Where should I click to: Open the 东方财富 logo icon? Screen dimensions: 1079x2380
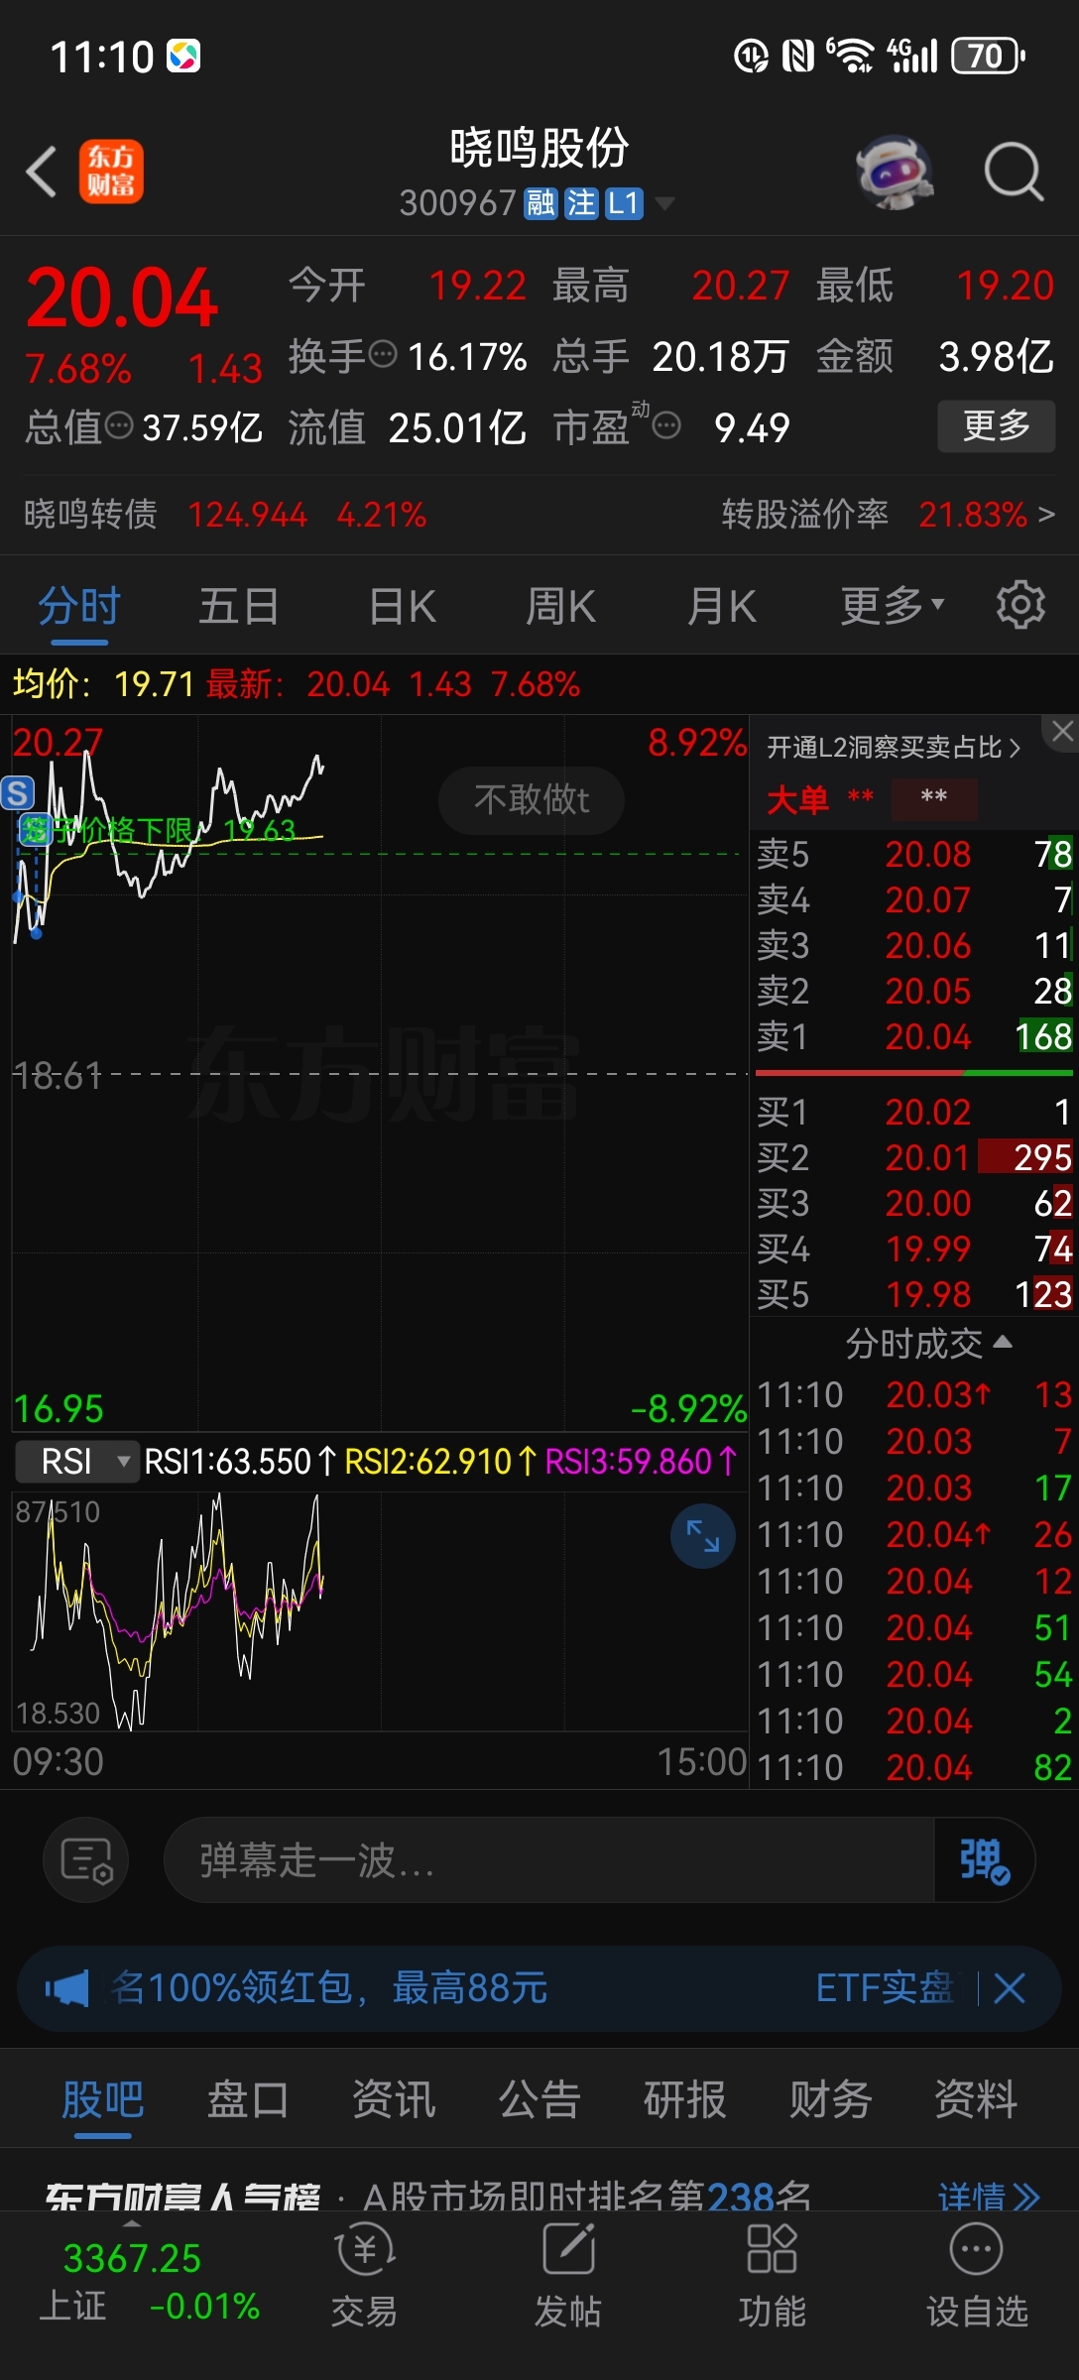[111, 172]
